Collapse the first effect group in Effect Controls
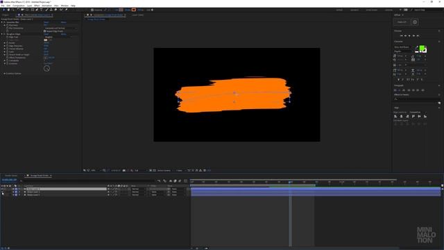 (2, 22)
